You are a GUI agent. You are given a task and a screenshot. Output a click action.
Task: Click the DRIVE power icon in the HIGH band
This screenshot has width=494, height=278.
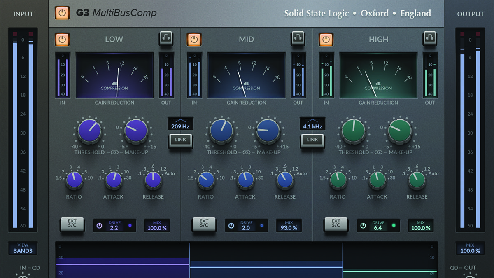pos(363,225)
